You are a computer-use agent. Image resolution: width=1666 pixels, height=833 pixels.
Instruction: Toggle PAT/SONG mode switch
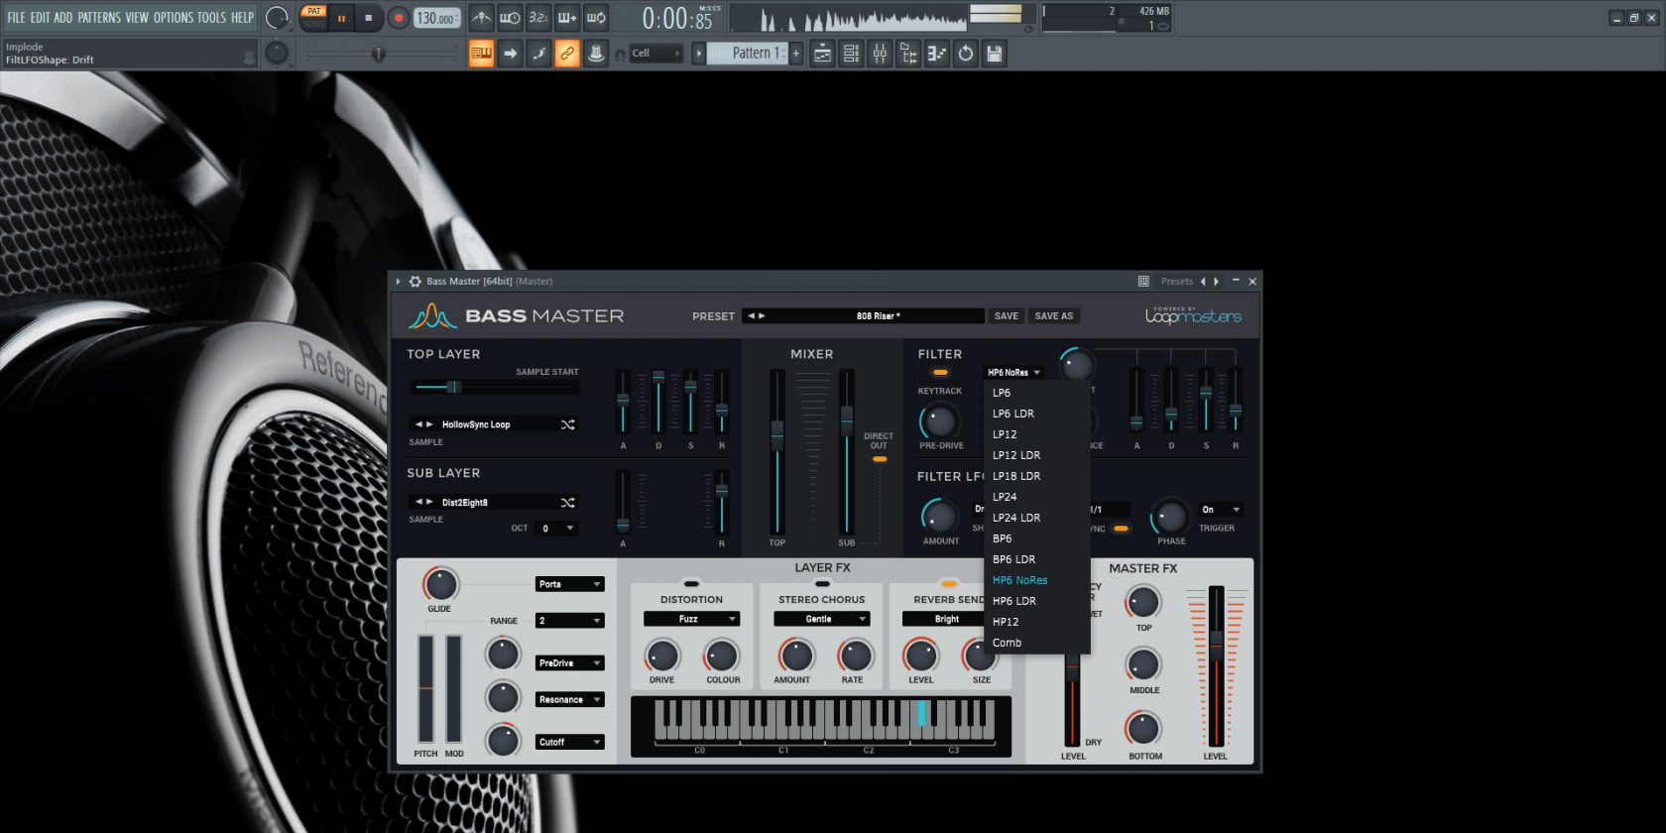click(314, 18)
